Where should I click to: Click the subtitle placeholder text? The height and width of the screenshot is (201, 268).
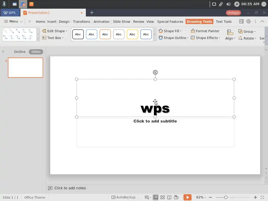tap(155, 121)
